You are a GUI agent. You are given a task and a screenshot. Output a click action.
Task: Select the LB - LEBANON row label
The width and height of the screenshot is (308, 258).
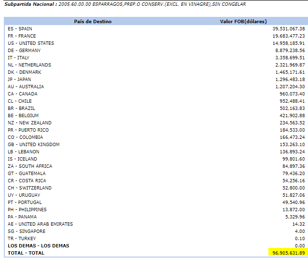point(23,152)
